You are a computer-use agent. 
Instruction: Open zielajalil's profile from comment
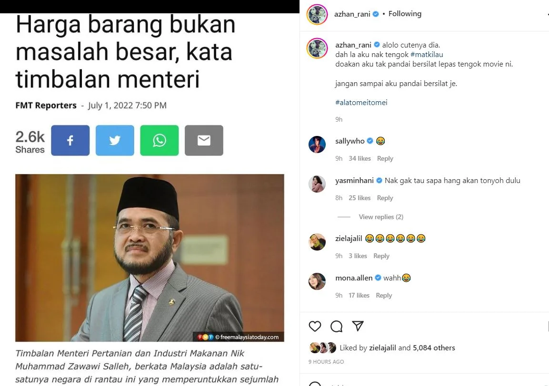(x=349, y=239)
